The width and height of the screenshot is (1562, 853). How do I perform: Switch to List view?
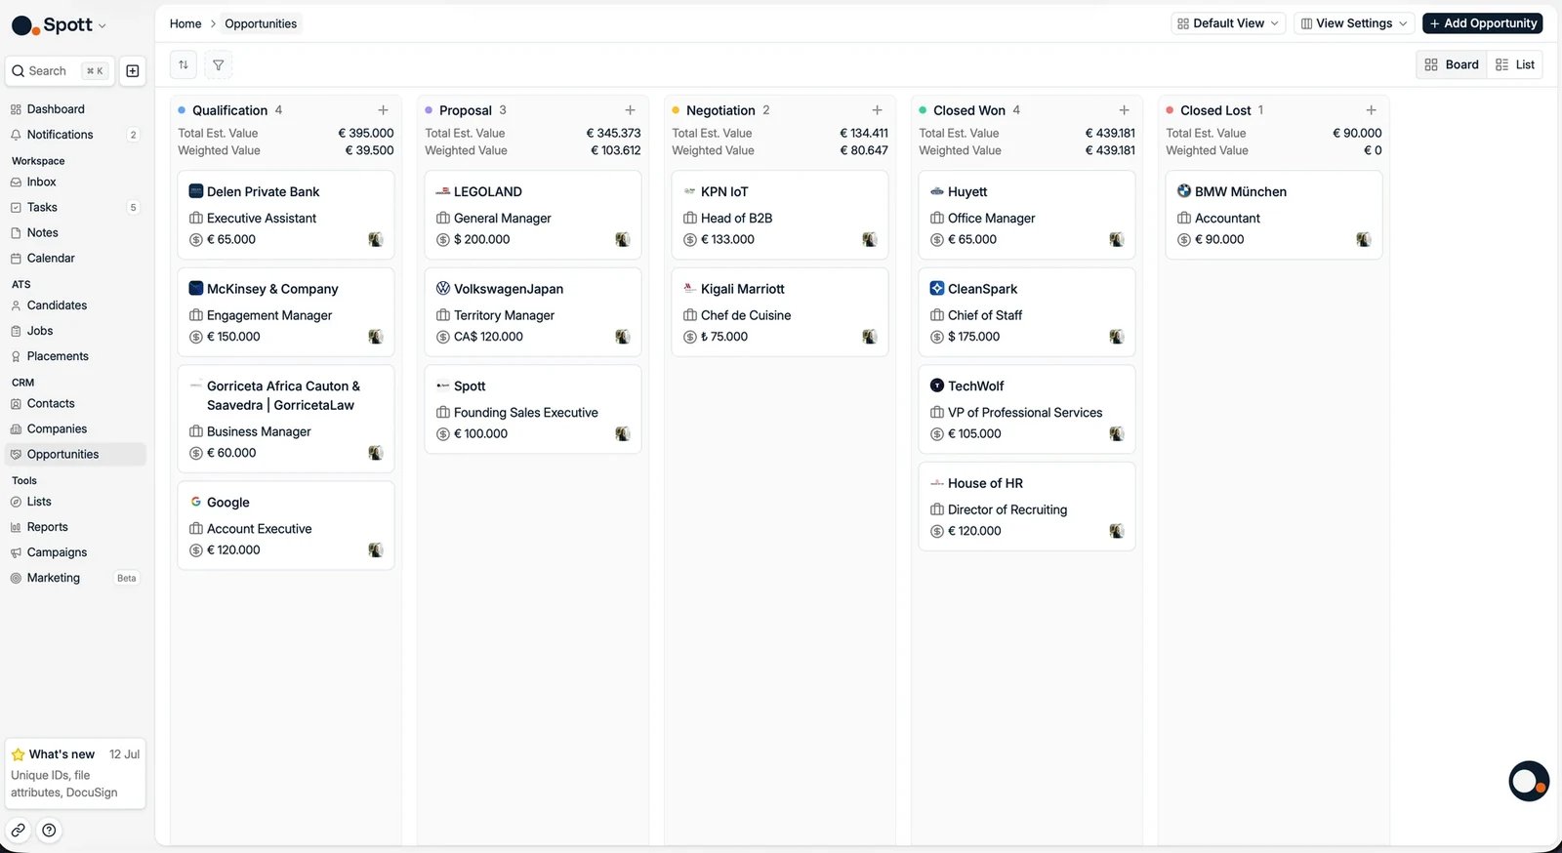tap(1515, 64)
